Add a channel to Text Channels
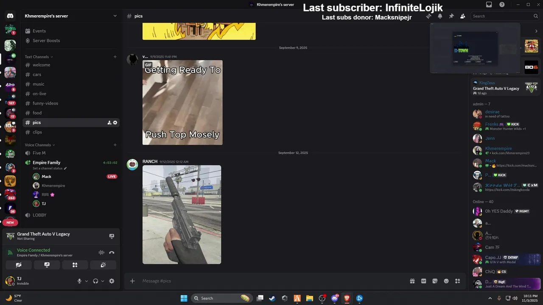543x305 pixels. pos(115,57)
